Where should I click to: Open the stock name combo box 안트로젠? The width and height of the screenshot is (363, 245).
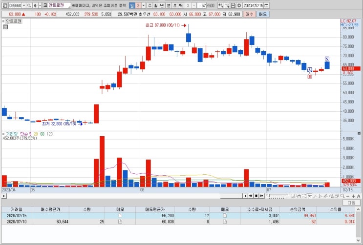pos(59,5)
